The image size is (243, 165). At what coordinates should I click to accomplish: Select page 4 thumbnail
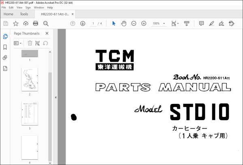click(30, 148)
